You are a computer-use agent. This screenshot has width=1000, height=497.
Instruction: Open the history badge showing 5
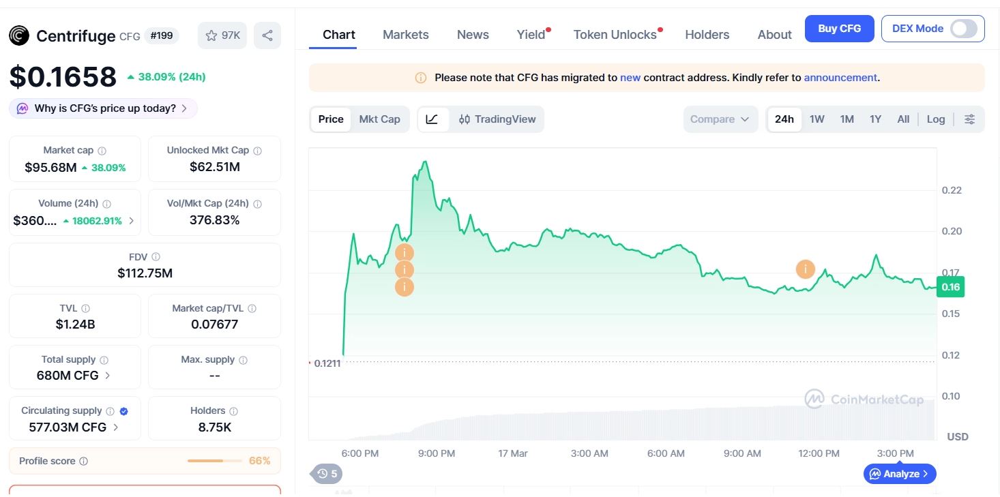[x=326, y=474]
